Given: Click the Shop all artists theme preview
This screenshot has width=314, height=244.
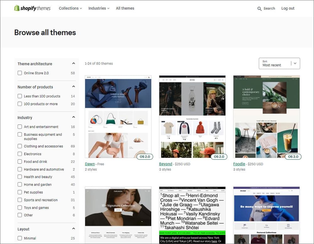Looking at the screenshot, I should (192, 215).
